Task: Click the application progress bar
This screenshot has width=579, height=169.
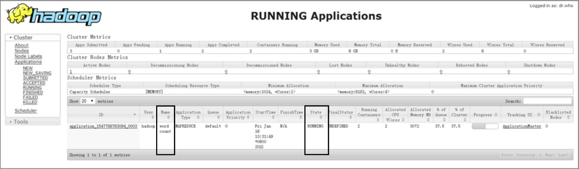Action: 485,126
